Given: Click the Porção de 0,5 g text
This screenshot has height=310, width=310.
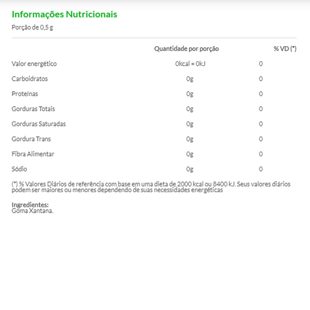Looking at the screenshot, I should click(32, 28).
